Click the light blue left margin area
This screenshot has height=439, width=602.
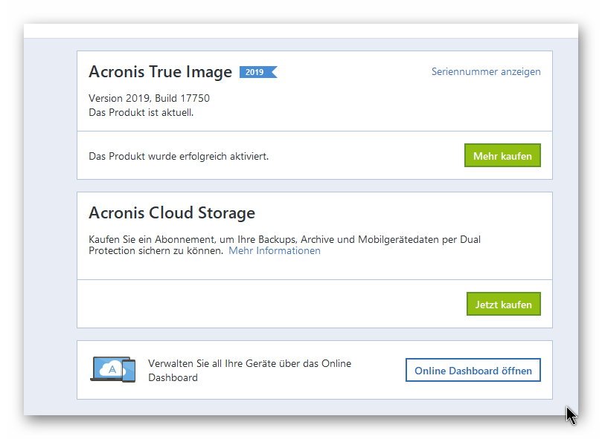pyautogui.click(x=50, y=227)
